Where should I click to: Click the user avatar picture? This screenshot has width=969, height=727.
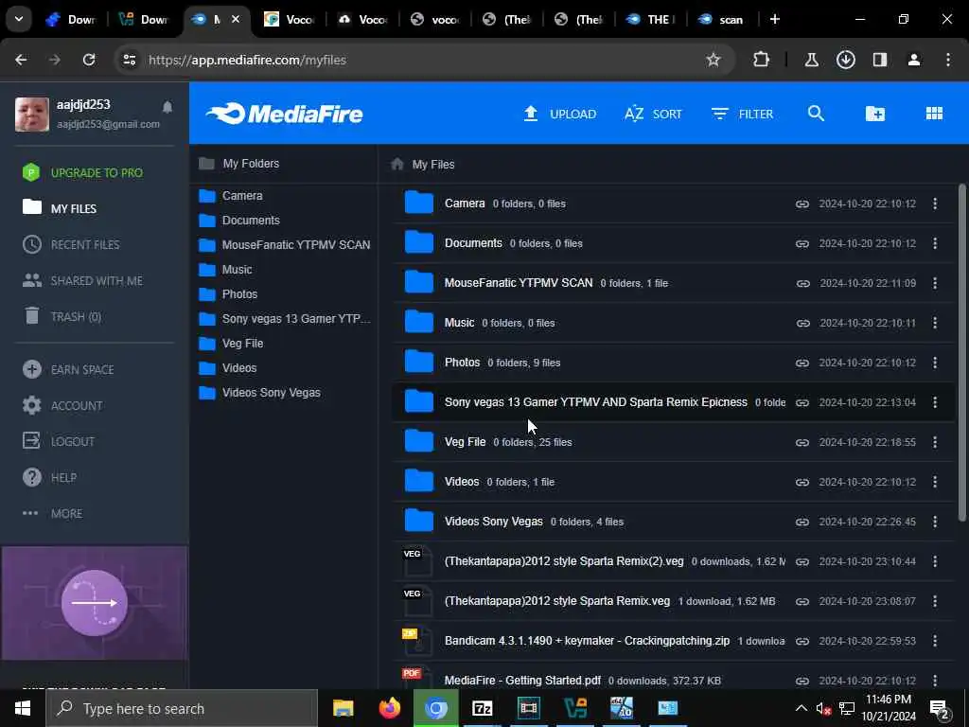click(31, 114)
